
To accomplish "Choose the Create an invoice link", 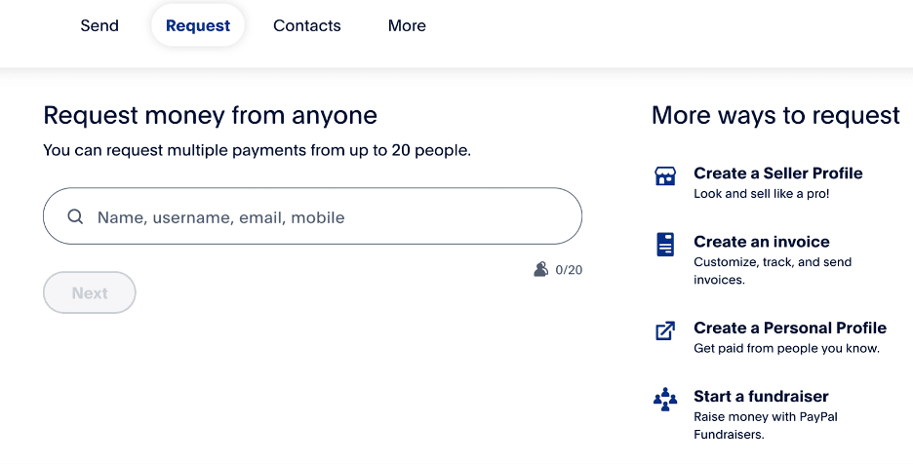I will coord(761,242).
